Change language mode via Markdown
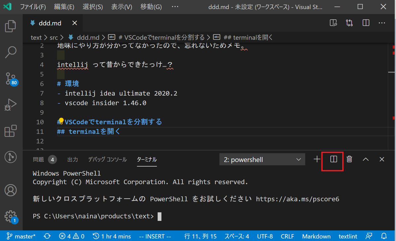 [316, 236]
